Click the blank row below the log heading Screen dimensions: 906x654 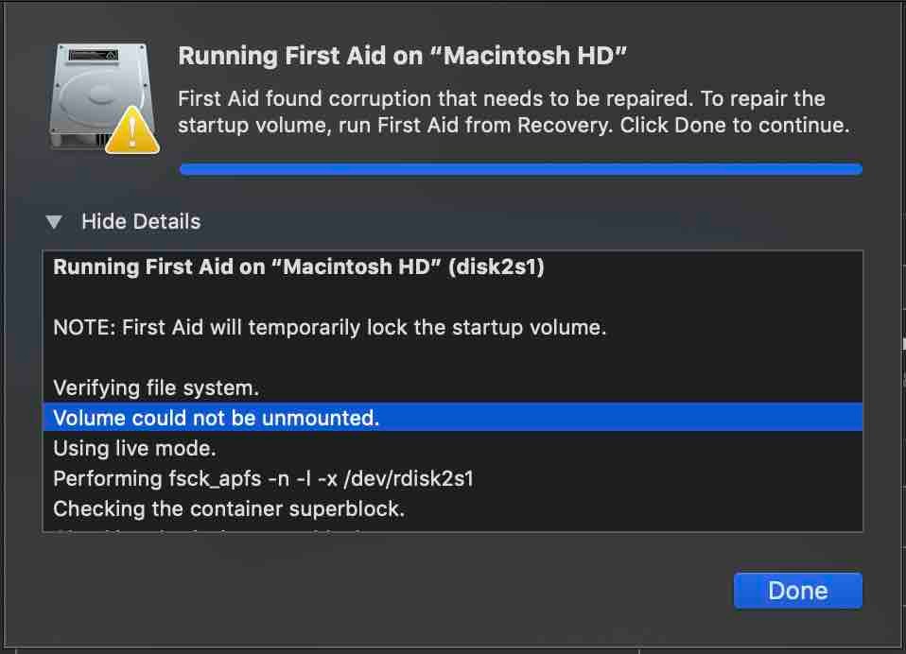coord(452,298)
